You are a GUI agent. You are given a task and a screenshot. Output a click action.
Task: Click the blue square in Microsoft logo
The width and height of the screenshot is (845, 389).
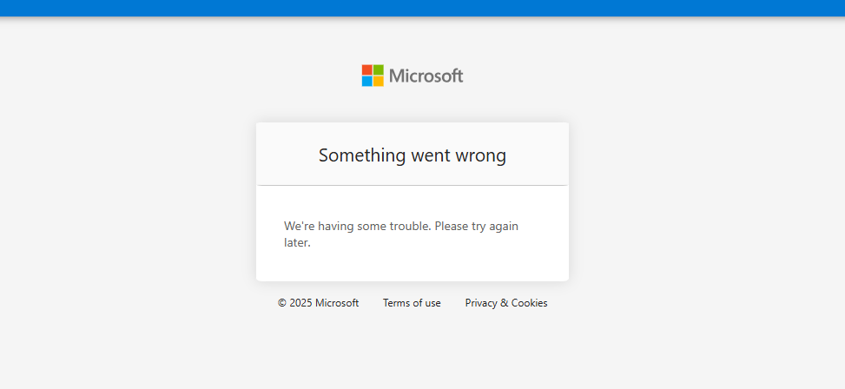tap(367, 82)
